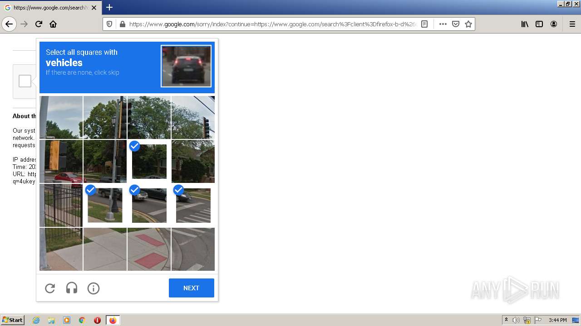Open the volume control in tray
This screenshot has height=326, width=581.
click(x=516, y=320)
